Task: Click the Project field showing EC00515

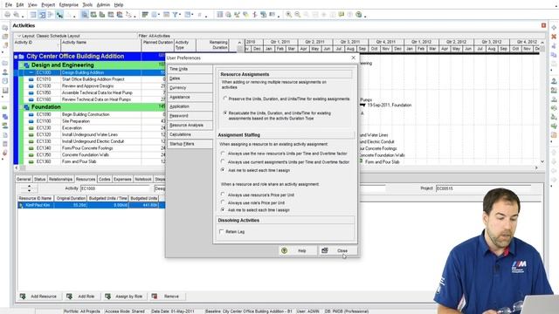Action: [x=483, y=188]
